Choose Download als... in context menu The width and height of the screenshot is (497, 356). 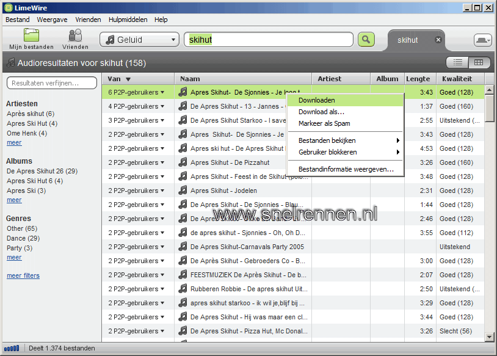click(346, 112)
